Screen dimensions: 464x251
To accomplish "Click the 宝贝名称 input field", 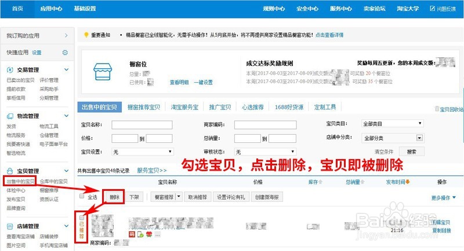I will coord(142,125).
